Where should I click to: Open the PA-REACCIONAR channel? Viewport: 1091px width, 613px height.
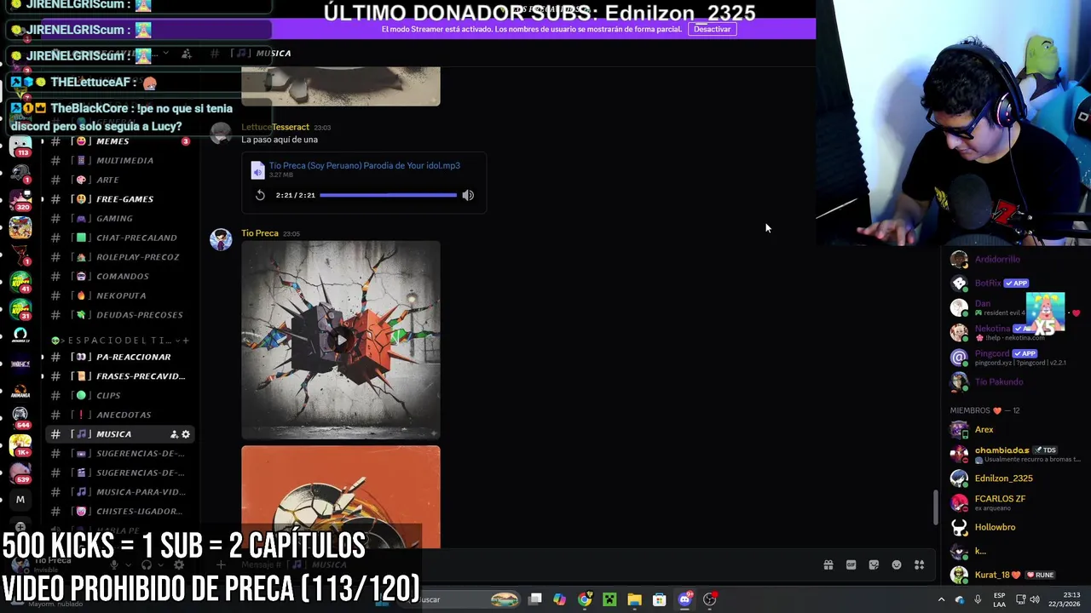point(119,357)
